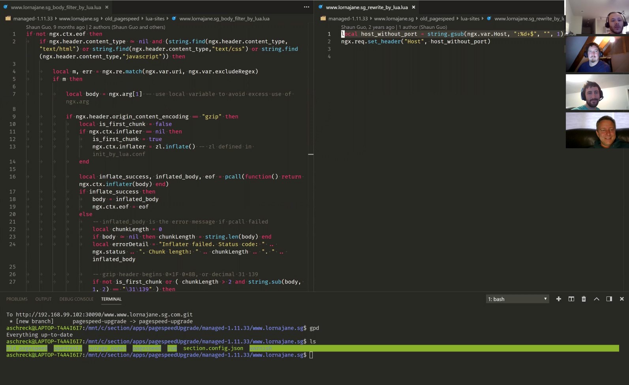Focus the terminal prompt cursor on last line
This screenshot has width=629, height=385.
pyautogui.click(x=311, y=355)
